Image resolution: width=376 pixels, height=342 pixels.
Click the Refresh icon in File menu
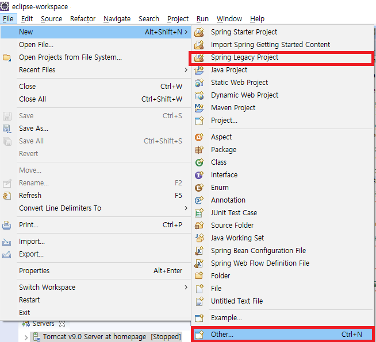pyautogui.click(x=7, y=196)
